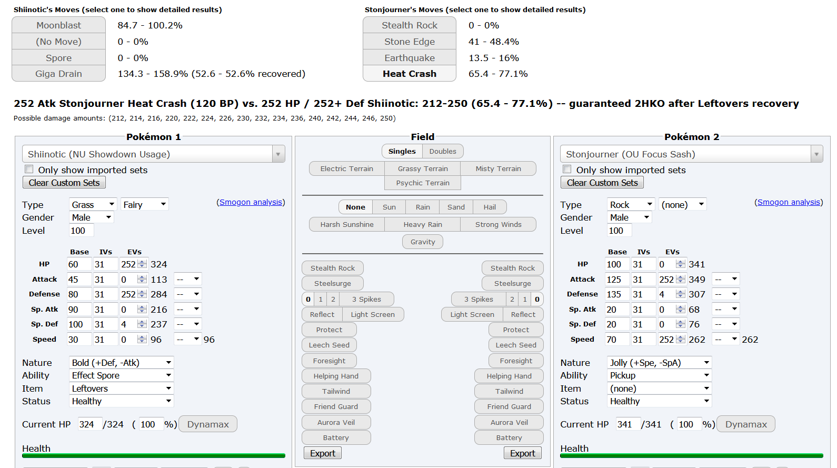Image resolution: width=837 pixels, height=468 pixels.
Task: Check Pokémon 1 only show imported sets
Action: click(x=29, y=169)
